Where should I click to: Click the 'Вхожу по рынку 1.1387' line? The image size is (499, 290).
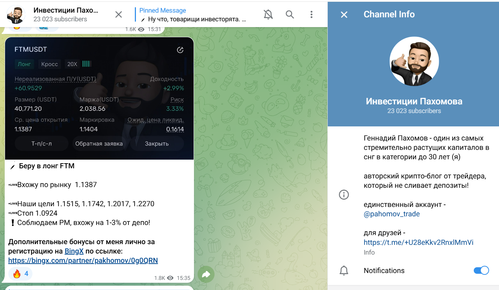coord(57,185)
